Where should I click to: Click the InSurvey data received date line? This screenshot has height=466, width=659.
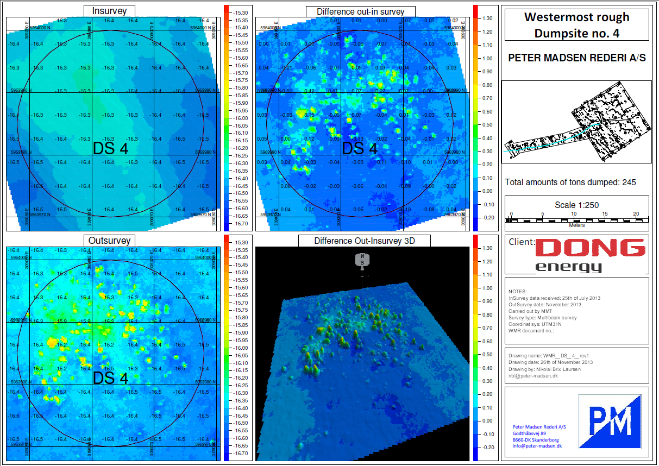554,298
